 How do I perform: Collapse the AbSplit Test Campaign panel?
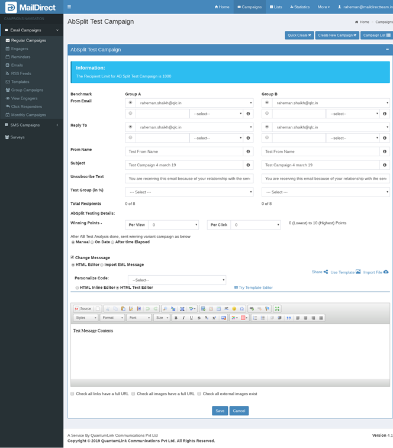387,50
